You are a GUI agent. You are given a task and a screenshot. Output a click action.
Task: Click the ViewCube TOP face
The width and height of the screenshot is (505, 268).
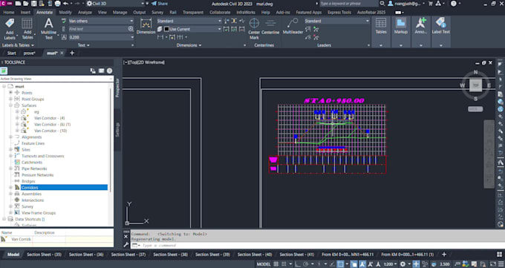[476, 85]
